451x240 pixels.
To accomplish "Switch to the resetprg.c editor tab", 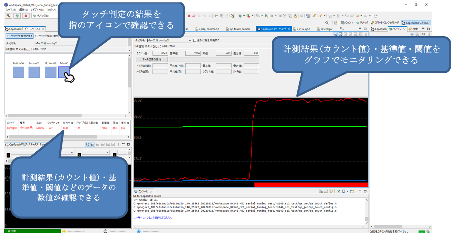I will (324, 29).
